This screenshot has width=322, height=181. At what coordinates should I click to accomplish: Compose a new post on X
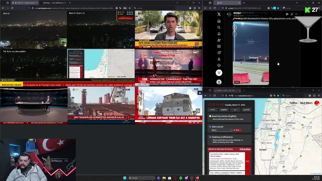[x=219, y=73]
